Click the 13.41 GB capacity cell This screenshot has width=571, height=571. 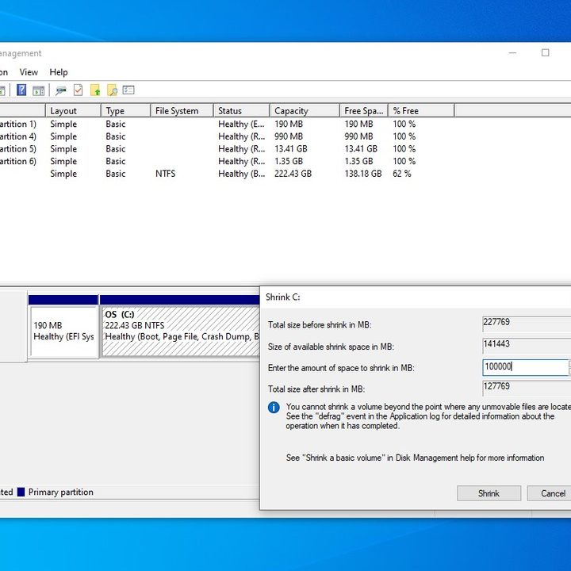point(291,148)
